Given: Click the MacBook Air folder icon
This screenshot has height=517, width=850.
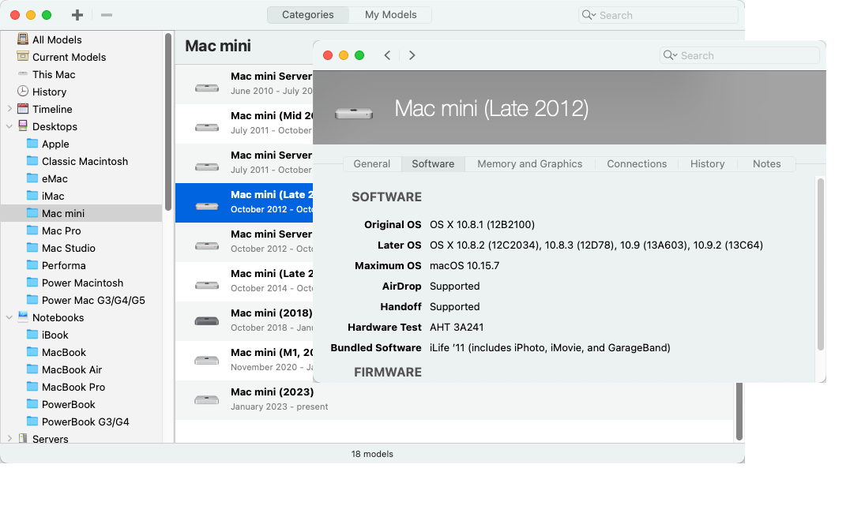Looking at the screenshot, I should tap(32, 369).
